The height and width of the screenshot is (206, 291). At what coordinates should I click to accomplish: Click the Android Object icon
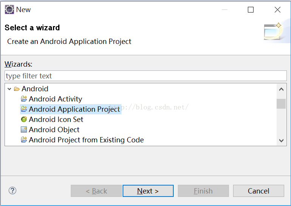click(x=24, y=130)
